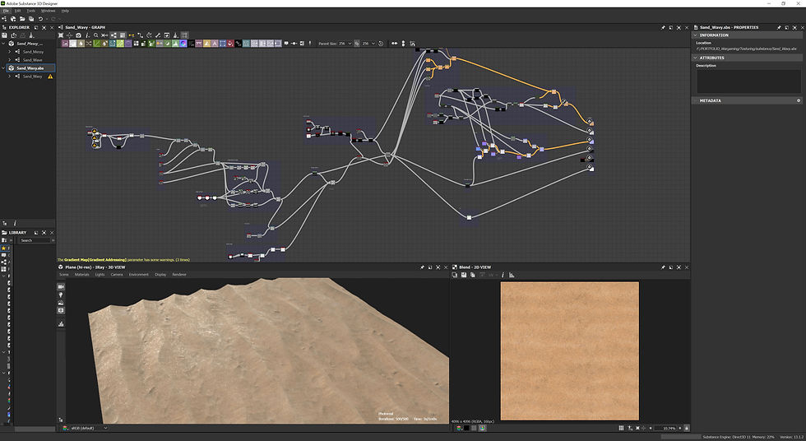Click the new Substance graph icon in main toolbar
The height and width of the screenshot is (441, 806).
(3, 18)
